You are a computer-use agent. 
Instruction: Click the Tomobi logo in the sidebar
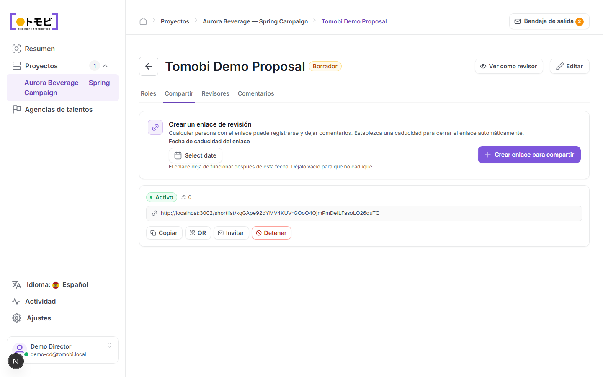[x=34, y=22]
